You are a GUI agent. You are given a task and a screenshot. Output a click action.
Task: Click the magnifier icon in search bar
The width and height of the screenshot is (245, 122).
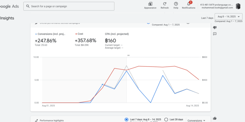[28, 6]
